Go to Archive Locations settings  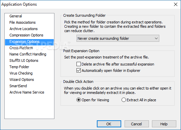(x=23, y=29)
